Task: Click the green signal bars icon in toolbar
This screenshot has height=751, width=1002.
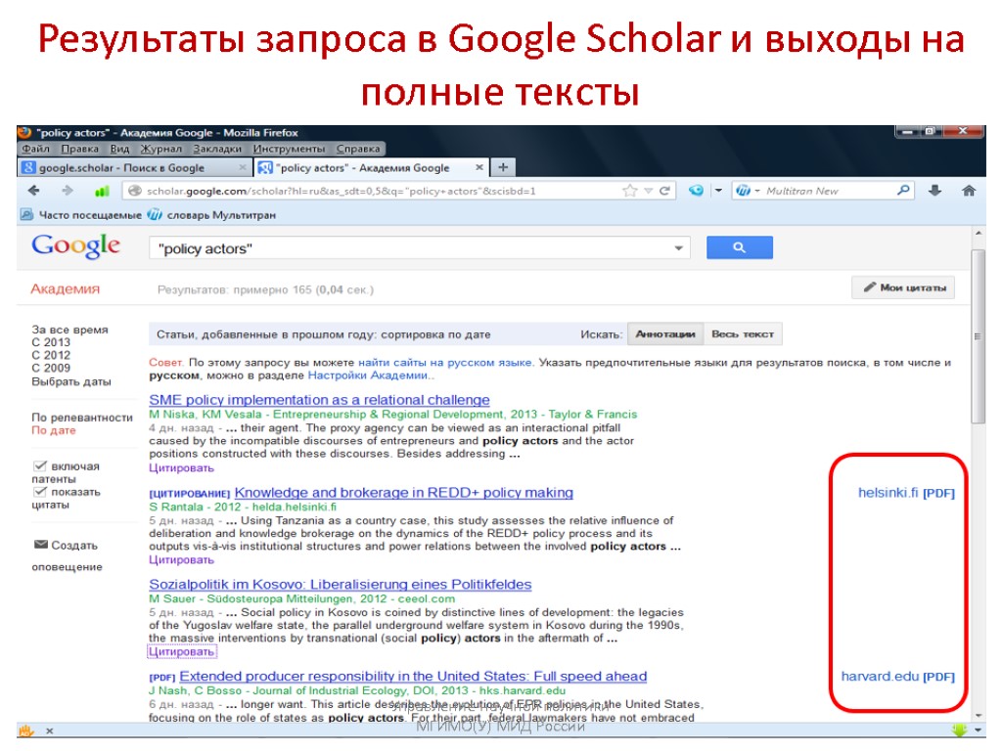Action: pyautogui.click(x=102, y=191)
